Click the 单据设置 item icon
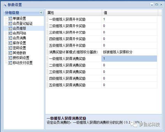This screenshot has width=165, height=132. pyautogui.click(x=10, y=19)
